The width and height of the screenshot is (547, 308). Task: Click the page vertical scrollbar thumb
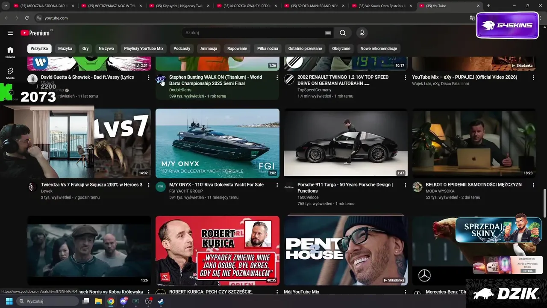point(544,204)
